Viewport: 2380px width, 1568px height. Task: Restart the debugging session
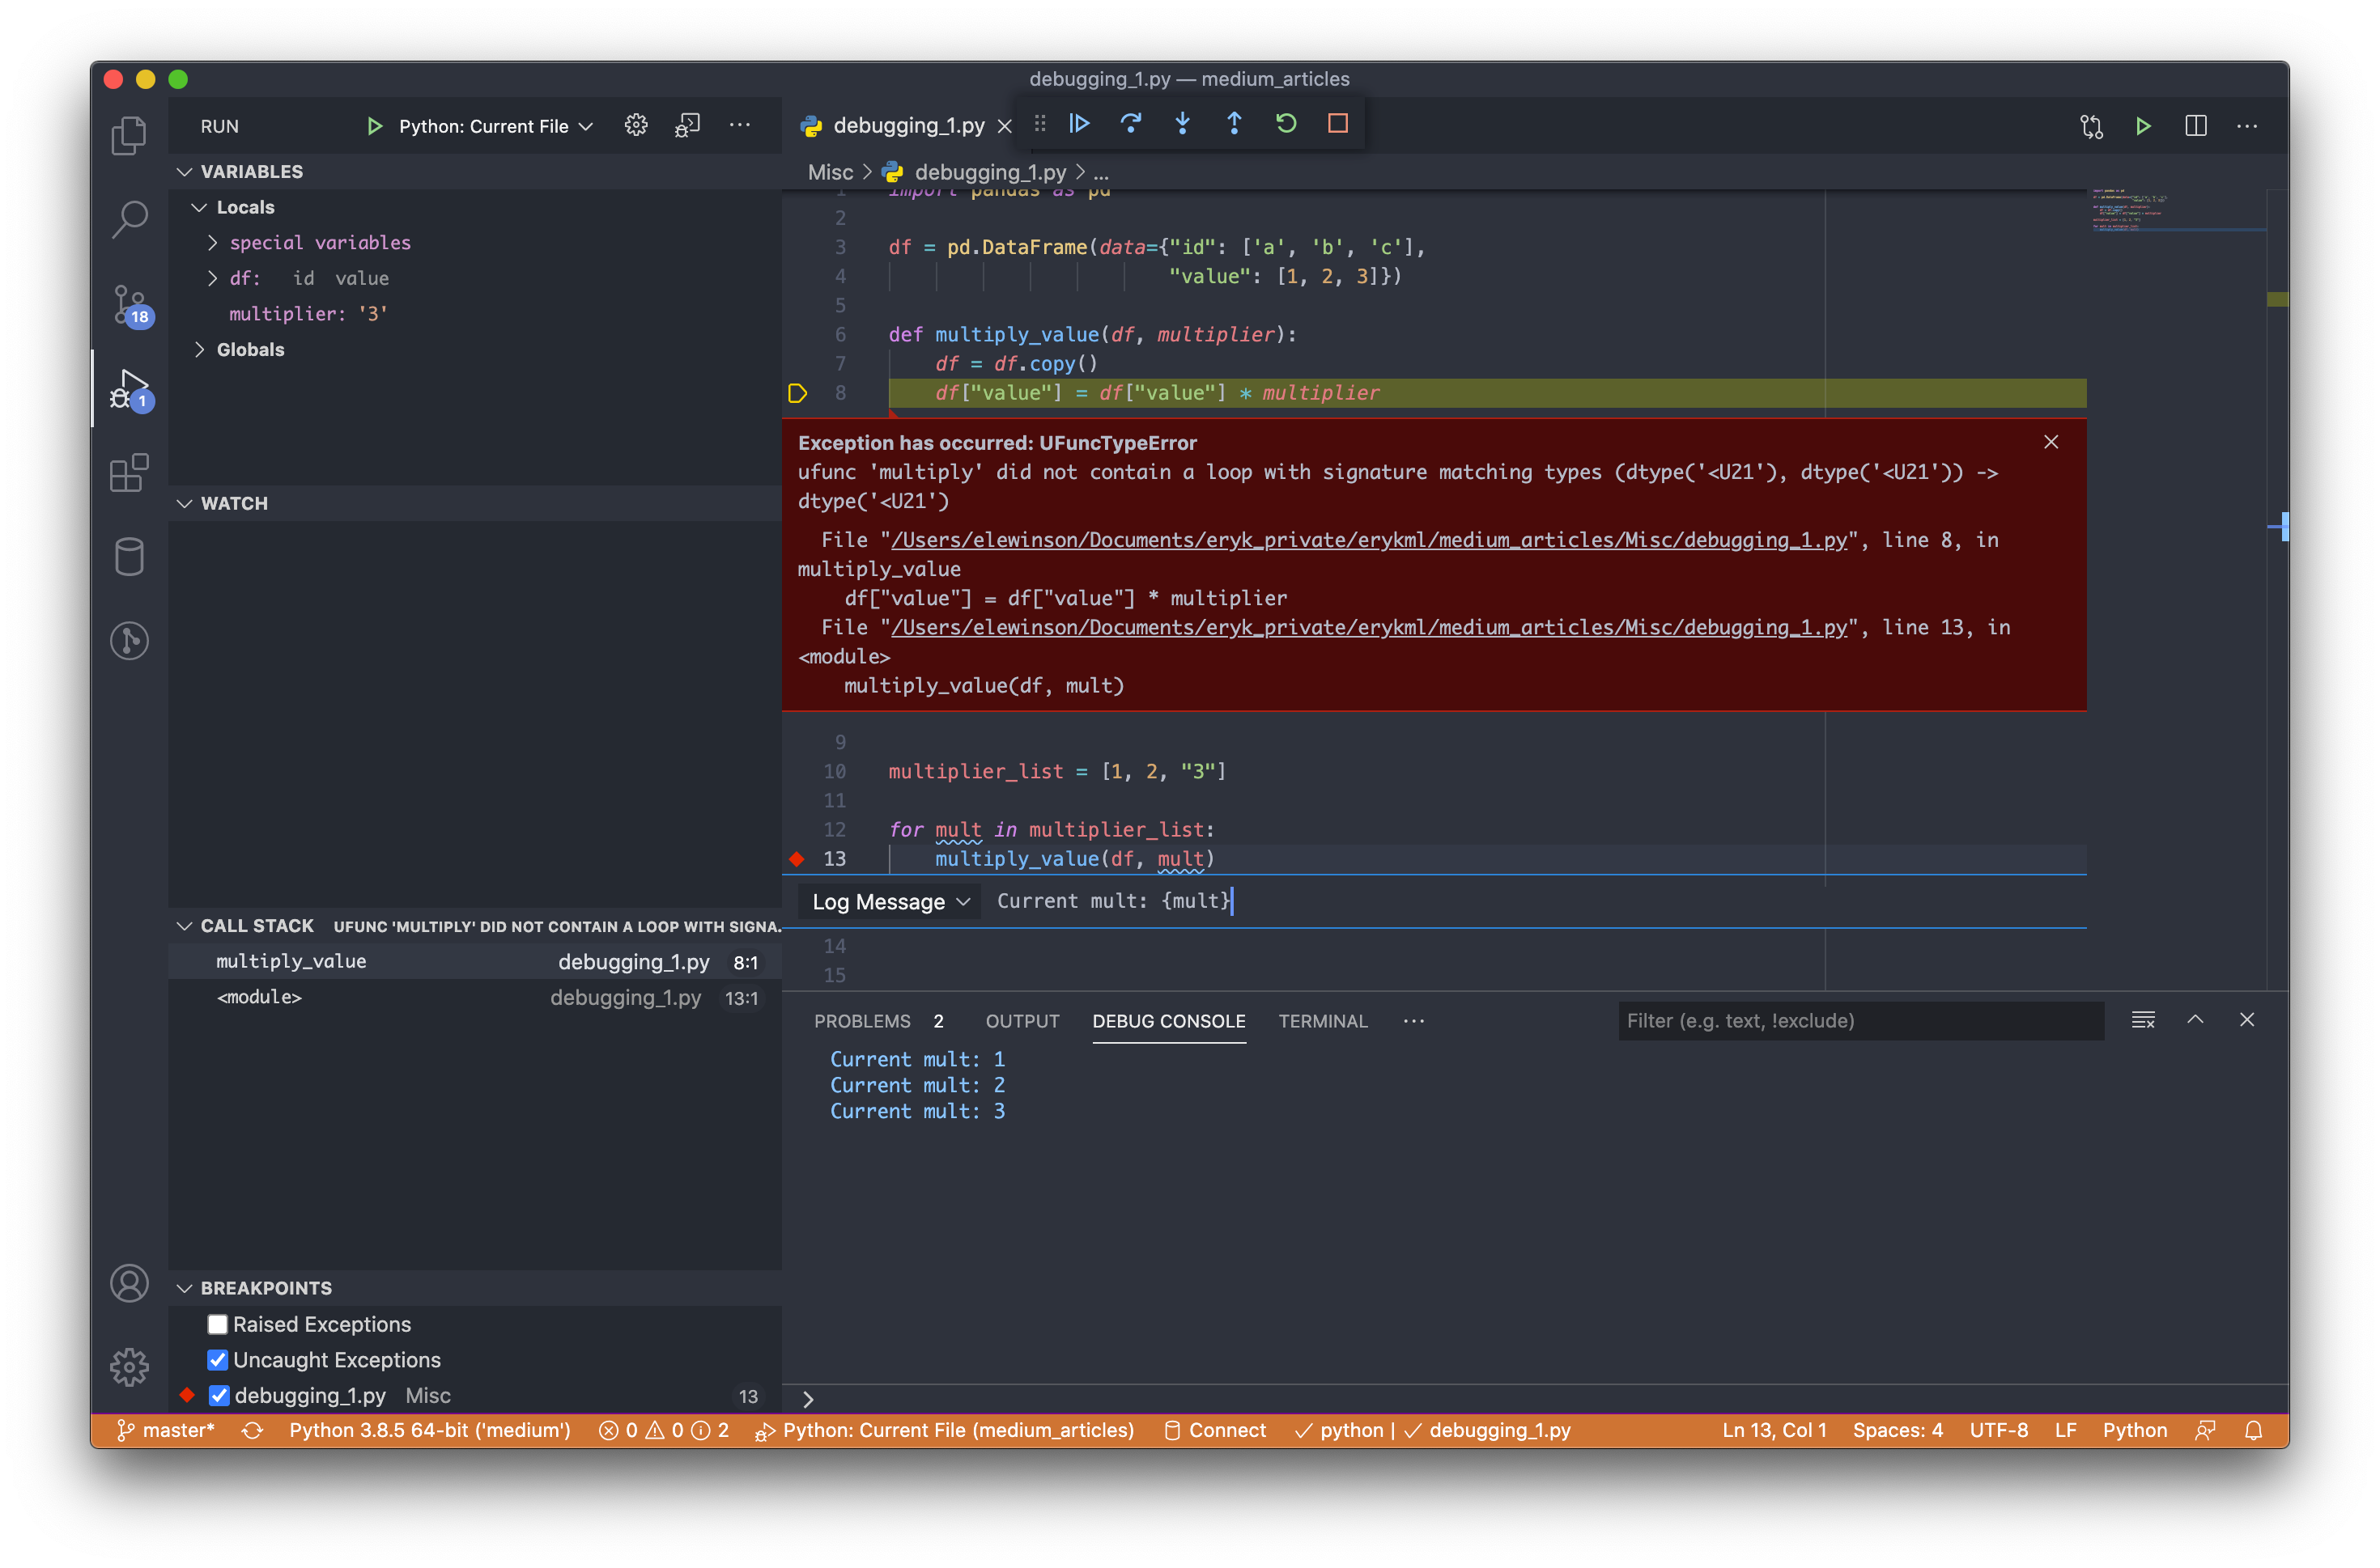point(1286,124)
